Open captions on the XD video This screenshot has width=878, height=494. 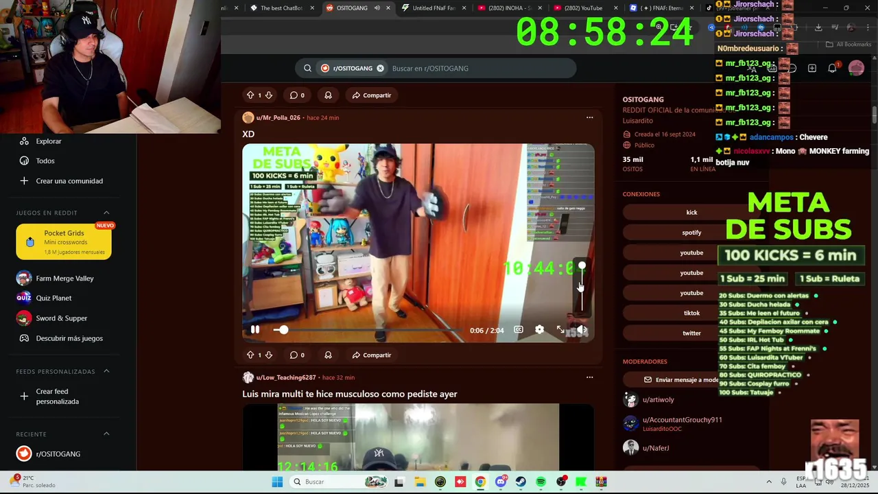[519, 330]
